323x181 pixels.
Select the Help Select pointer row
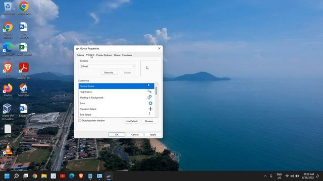tap(116, 92)
